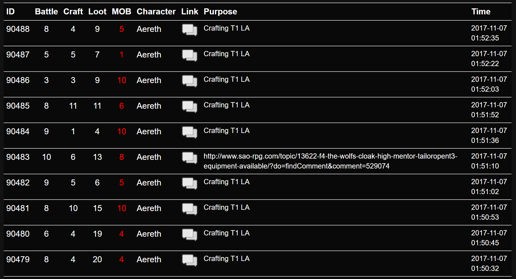
Task: Open the link icon for roll 90488
Action: pos(190,30)
